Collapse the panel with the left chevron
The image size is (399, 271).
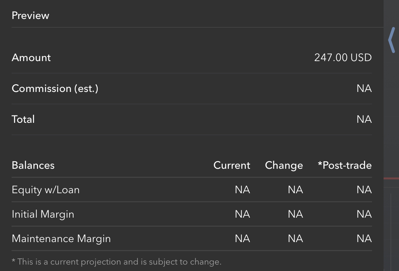[391, 40]
